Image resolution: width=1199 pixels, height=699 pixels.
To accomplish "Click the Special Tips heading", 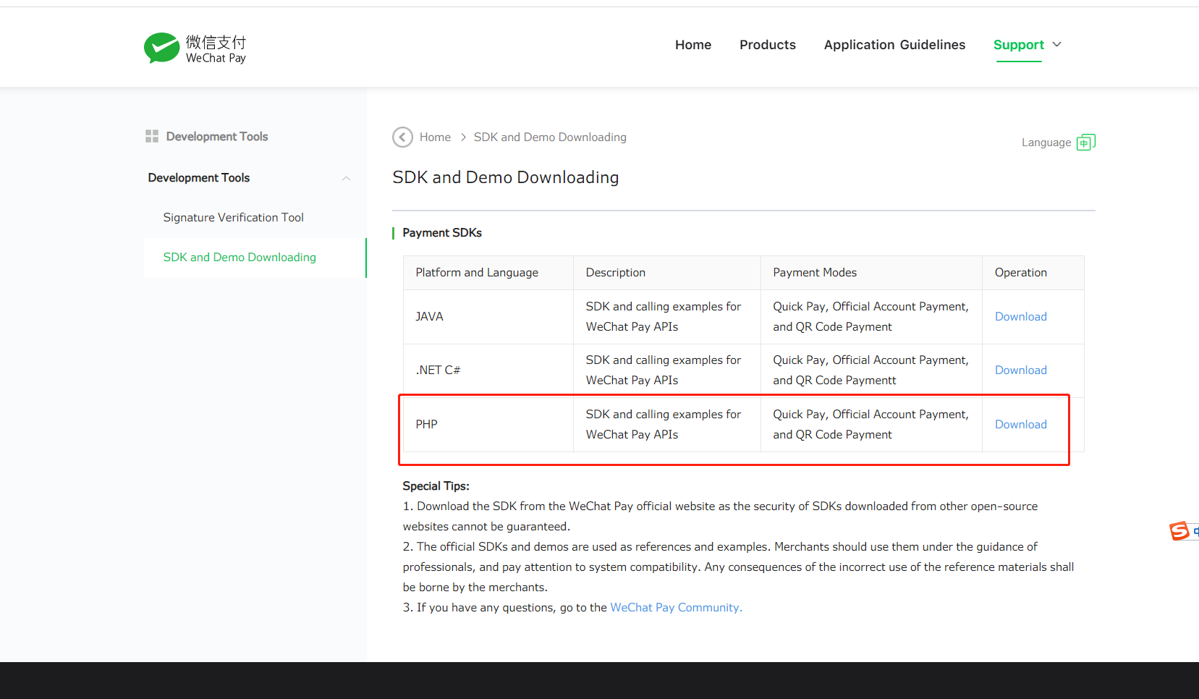I will tap(436, 486).
